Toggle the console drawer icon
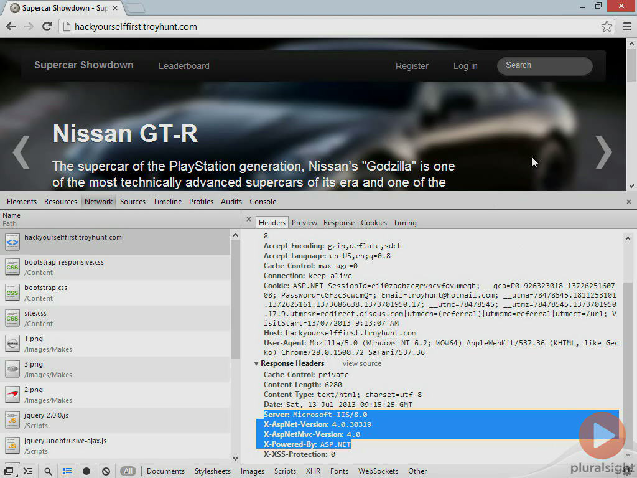 (28, 471)
